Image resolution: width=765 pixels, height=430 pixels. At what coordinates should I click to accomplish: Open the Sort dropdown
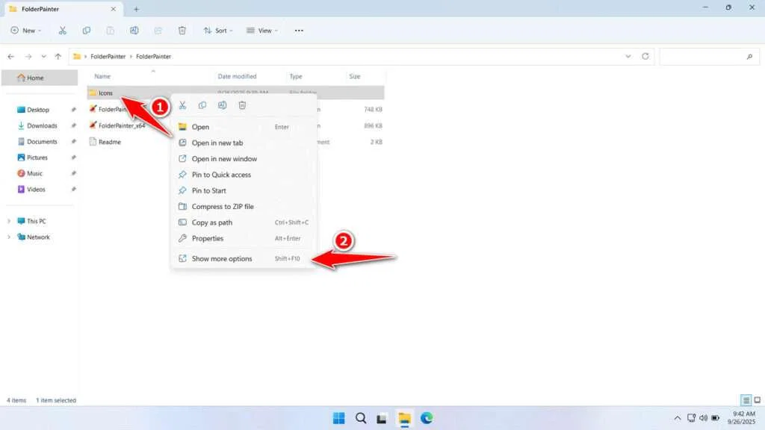[x=218, y=30]
